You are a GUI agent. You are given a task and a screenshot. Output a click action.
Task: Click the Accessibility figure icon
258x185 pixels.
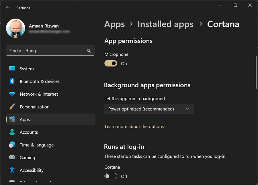click(x=12, y=170)
